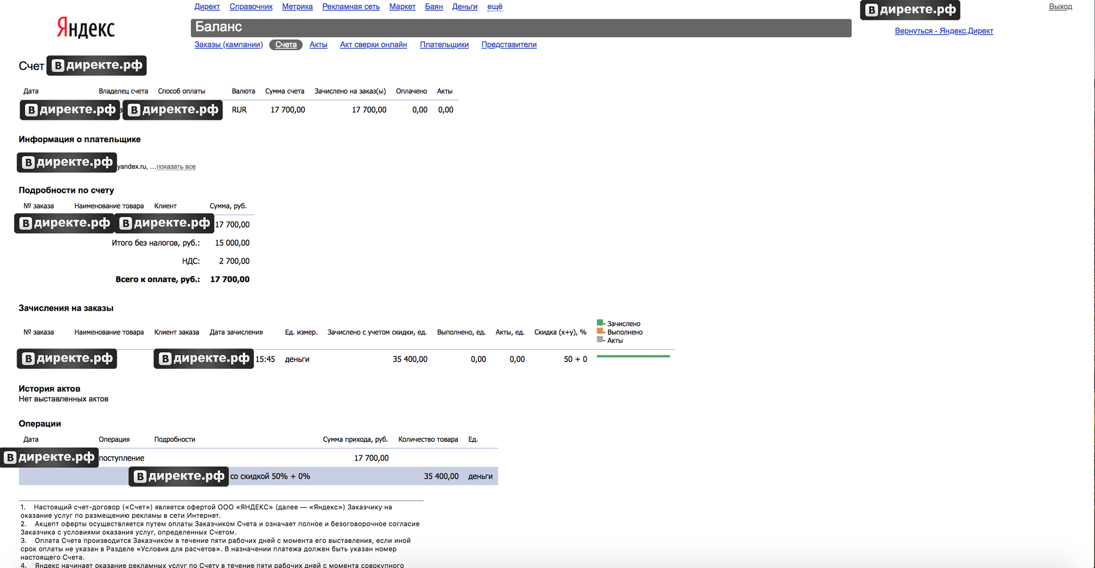Image resolution: width=1095 pixels, height=568 pixels.
Task: Select the Сумма счета value 17 700,00
Action: click(x=287, y=110)
